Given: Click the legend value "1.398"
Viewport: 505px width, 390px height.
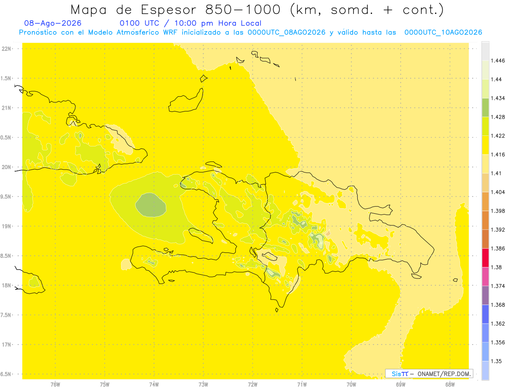Looking at the screenshot, I should tap(497, 211).
